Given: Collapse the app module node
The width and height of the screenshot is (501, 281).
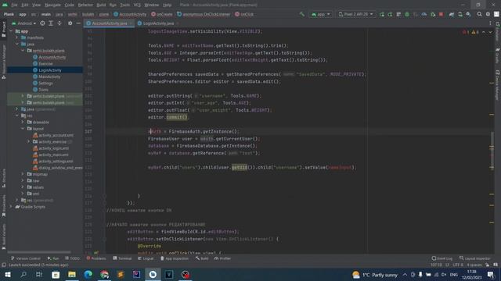Looking at the screenshot, I should [x=11, y=31].
